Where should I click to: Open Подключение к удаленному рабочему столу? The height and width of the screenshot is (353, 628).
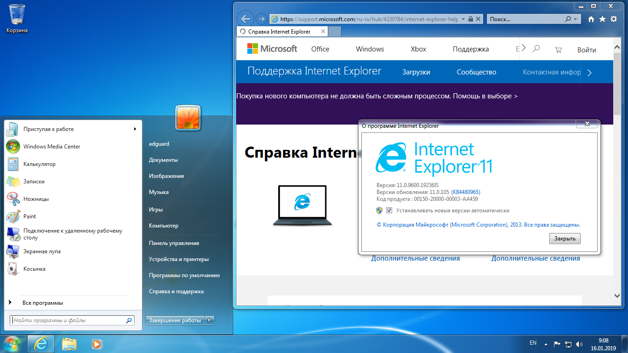[74, 234]
